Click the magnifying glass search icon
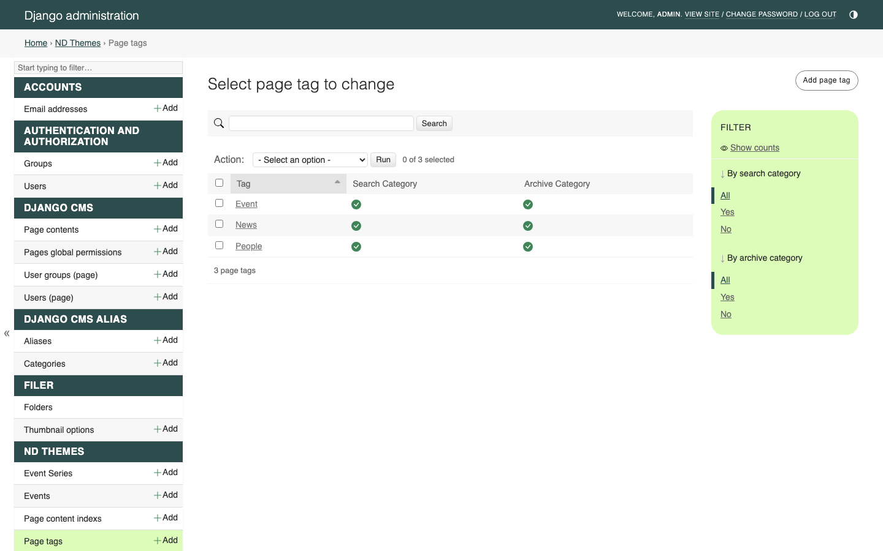 (219, 123)
